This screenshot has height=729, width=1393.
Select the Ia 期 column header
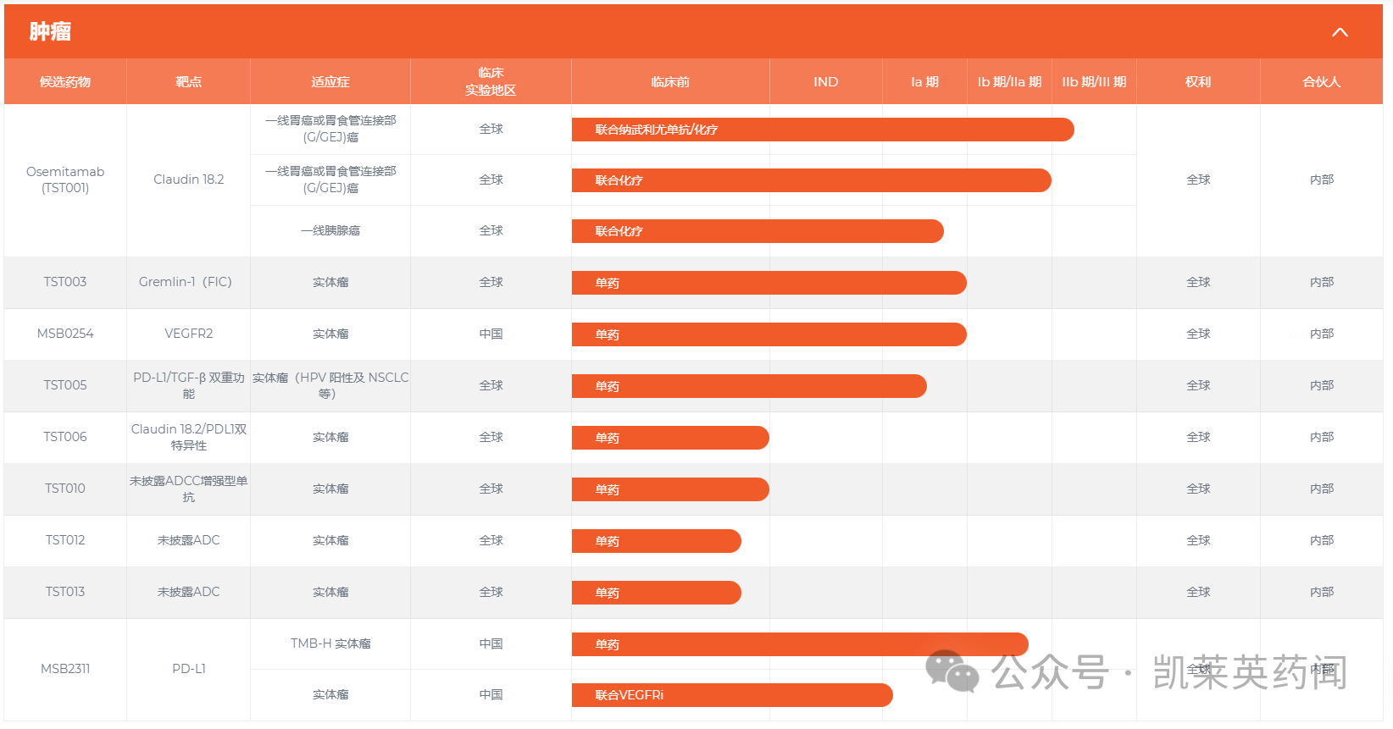coord(924,82)
